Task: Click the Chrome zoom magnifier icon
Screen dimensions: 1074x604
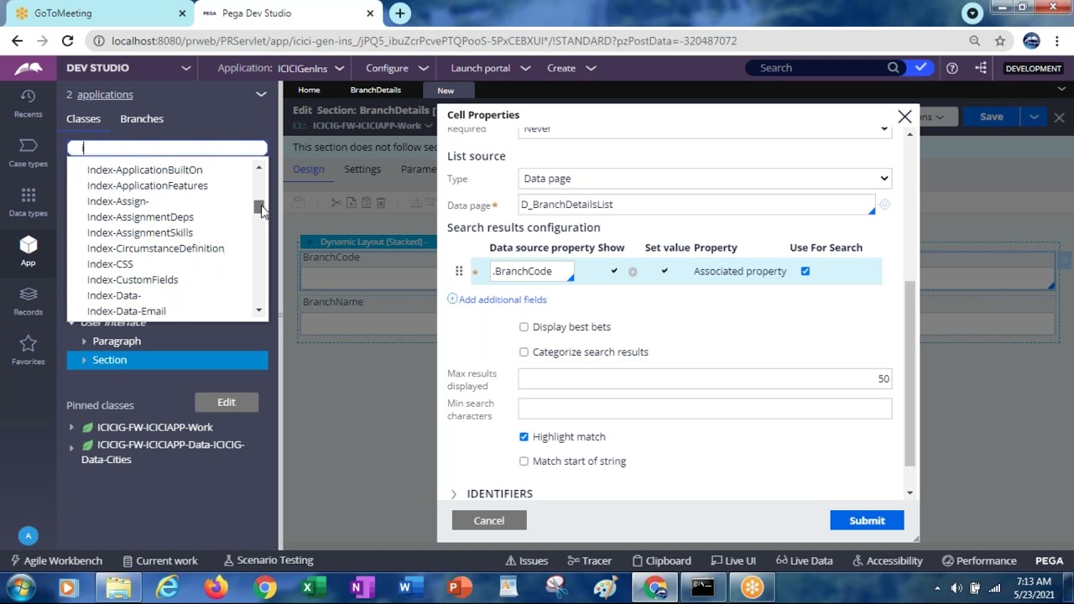Action: pyautogui.click(x=974, y=40)
